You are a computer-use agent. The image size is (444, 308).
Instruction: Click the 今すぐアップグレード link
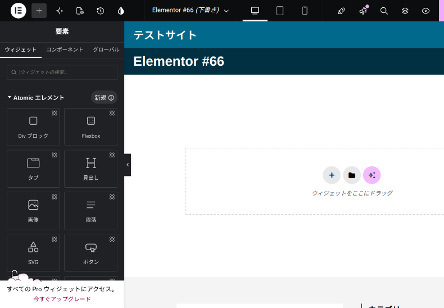coord(62,299)
